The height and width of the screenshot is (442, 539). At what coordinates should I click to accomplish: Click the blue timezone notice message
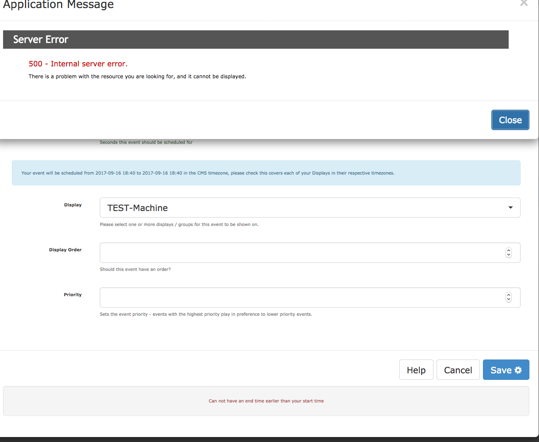pyautogui.click(x=266, y=173)
